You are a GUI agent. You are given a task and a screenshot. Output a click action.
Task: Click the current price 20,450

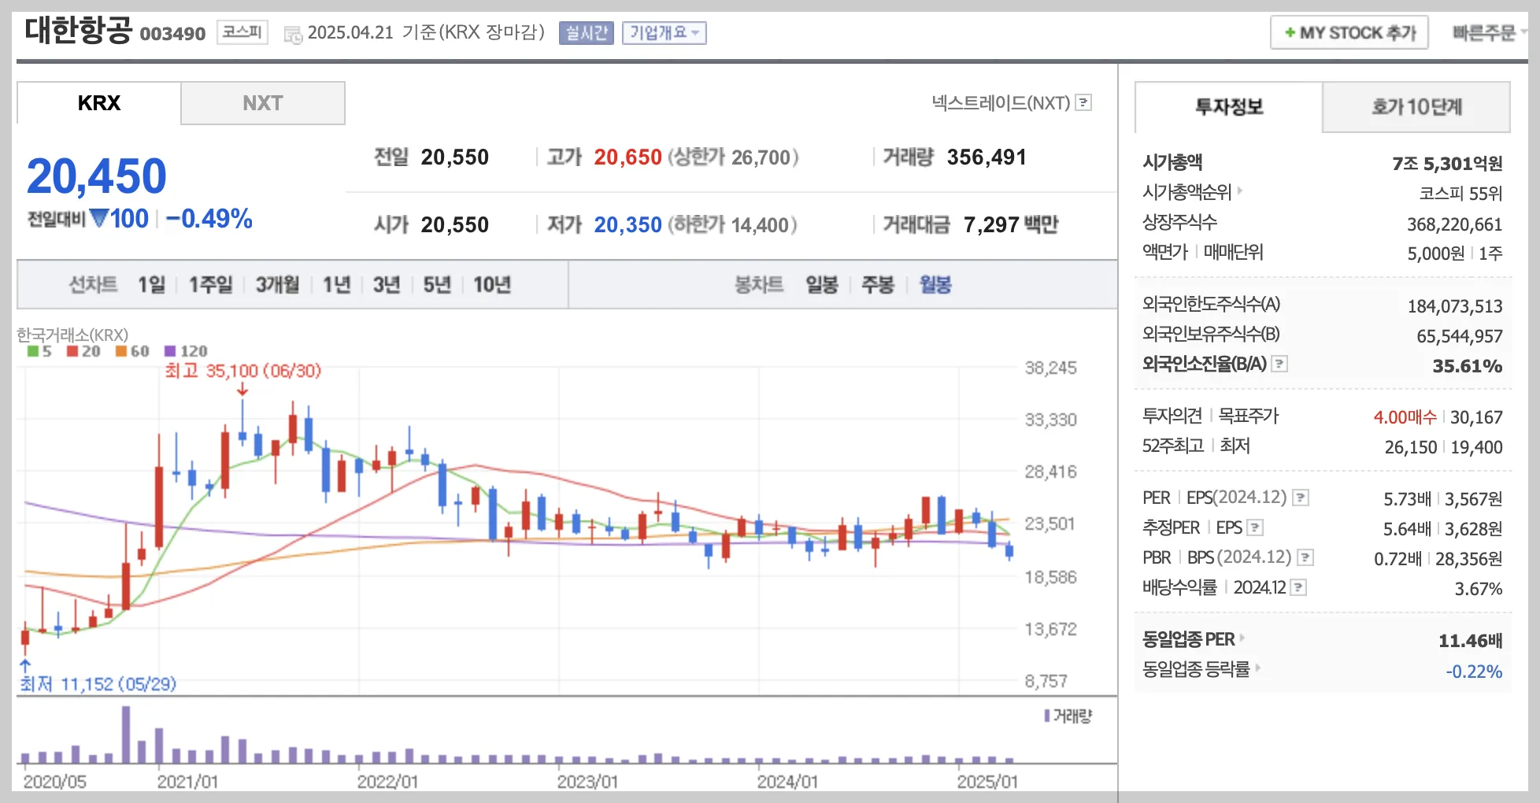tap(97, 176)
